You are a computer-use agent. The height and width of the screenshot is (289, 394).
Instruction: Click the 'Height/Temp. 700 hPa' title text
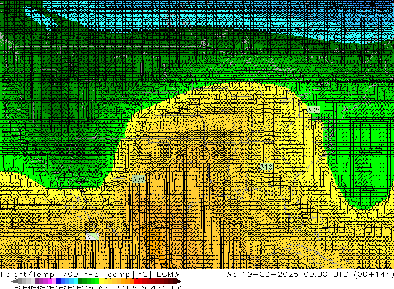click(50, 274)
